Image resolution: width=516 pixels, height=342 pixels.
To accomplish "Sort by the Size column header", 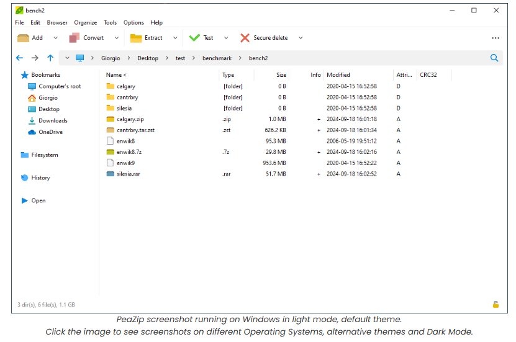I will click(x=281, y=75).
